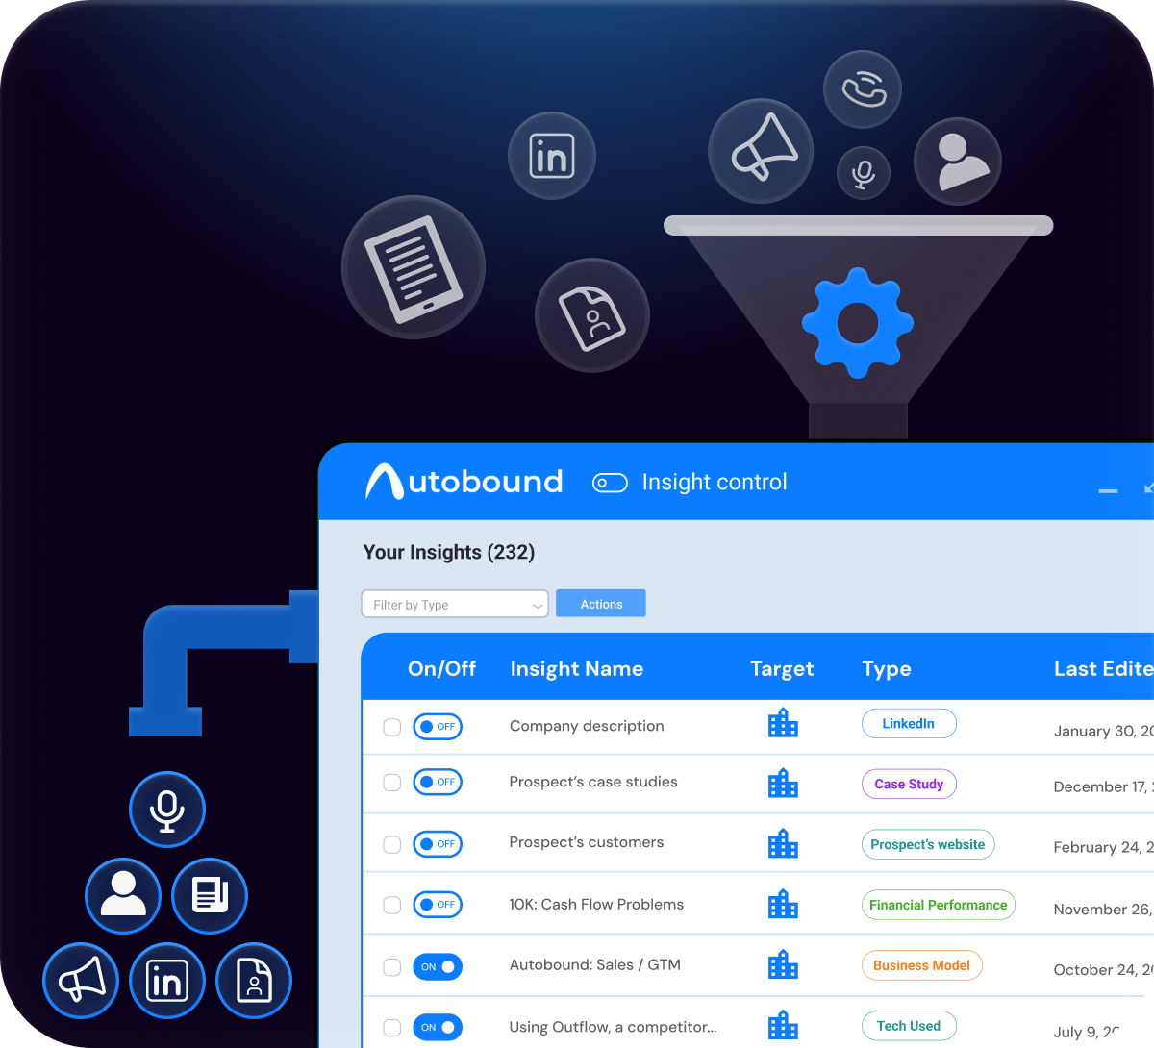
Task: Click the LinkedIn type tag
Action: [909, 723]
